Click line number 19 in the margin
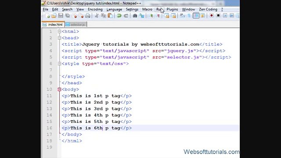The width and height of the screenshot is (281, 158). tap(49, 147)
